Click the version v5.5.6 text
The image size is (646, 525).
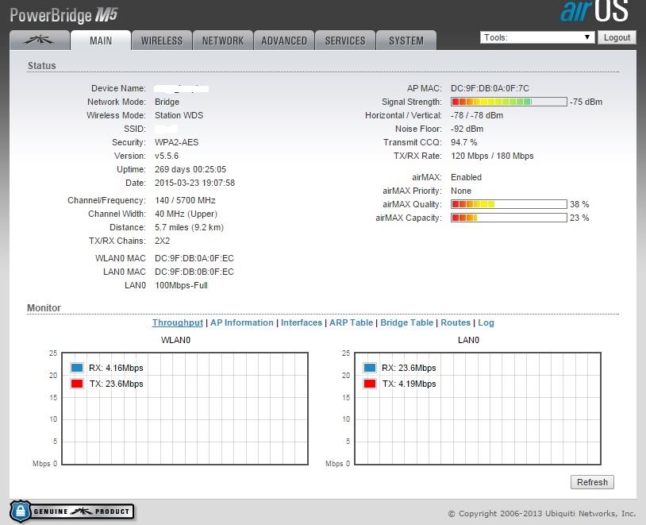(167, 156)
